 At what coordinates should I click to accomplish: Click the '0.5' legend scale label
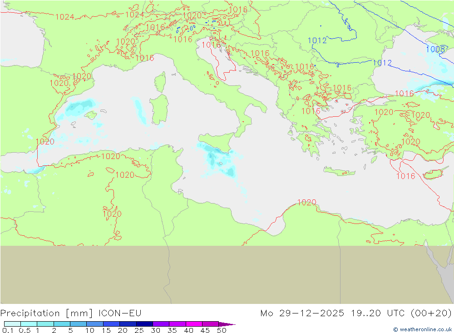25,330
